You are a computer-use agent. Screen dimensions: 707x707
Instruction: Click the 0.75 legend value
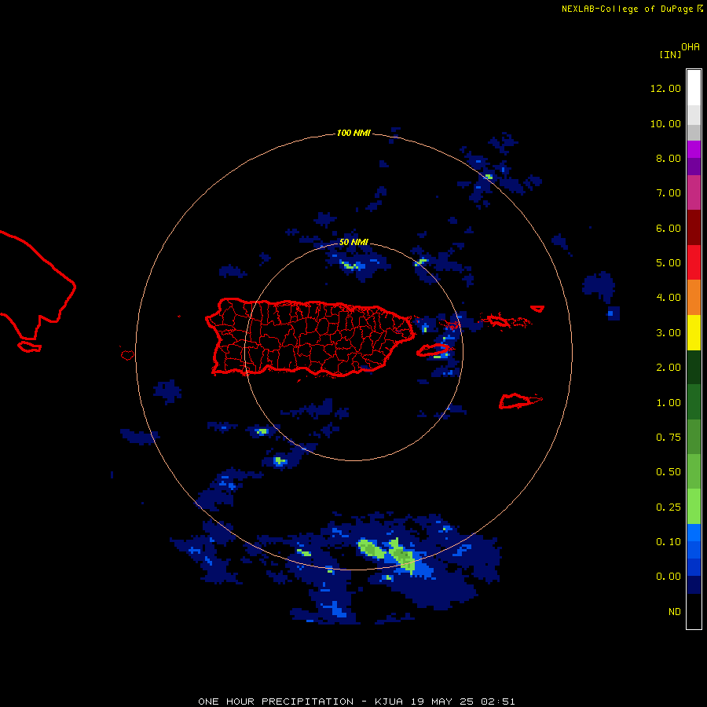point(669,438)
